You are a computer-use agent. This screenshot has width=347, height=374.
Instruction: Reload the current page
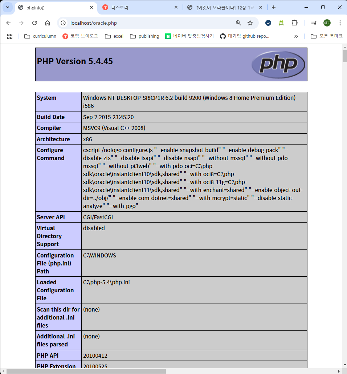(34, 23)
